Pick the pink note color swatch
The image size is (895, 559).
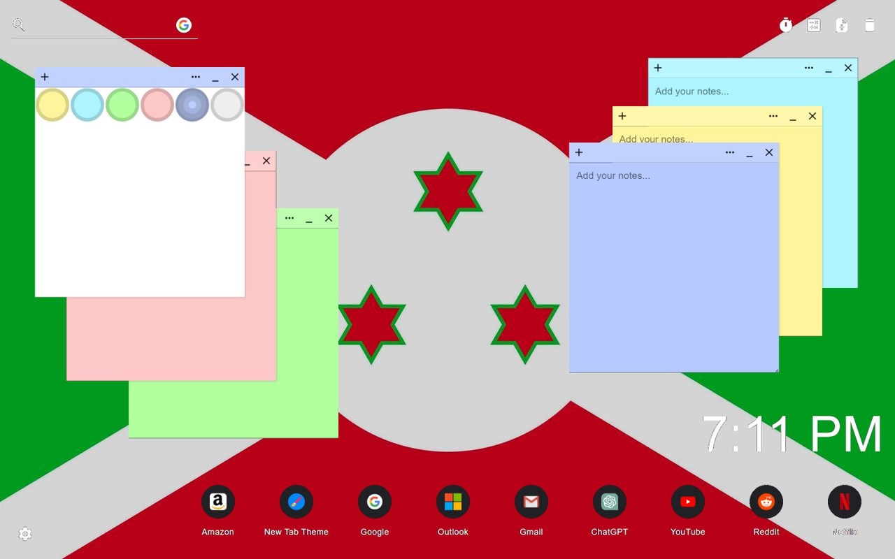[x=157, y=105]
